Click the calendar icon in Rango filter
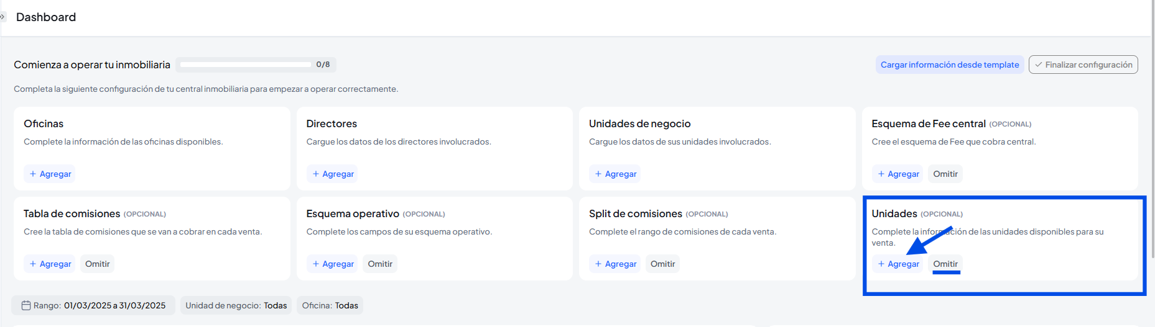1155x327 pixels. 26,305
